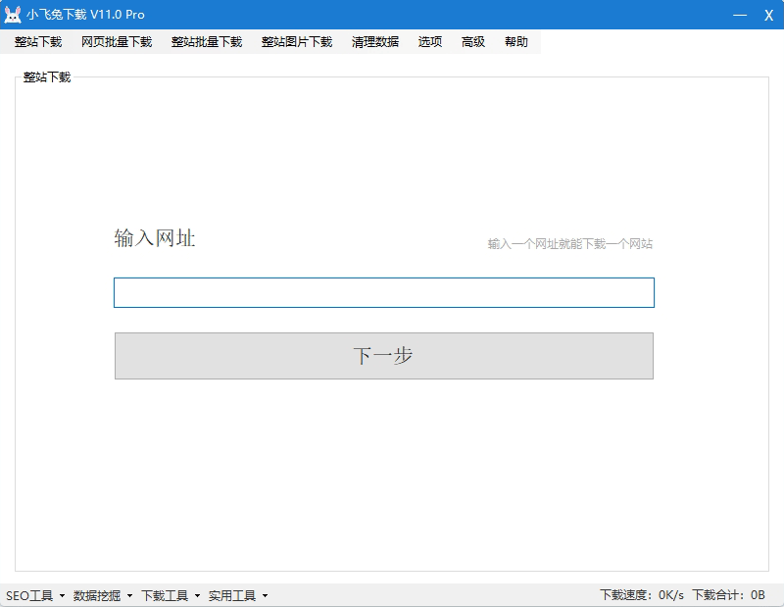This screenshot has height=607, width=784.
Task: Open the 整站批量下载 menu
Action: [207, 42]
